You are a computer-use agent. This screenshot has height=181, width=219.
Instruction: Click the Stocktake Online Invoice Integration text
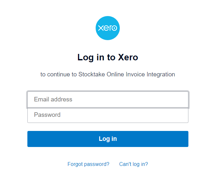point(127,74)
